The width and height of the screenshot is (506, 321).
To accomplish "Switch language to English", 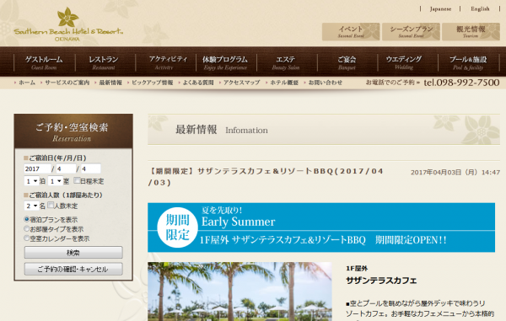I will (x=480, y=8).
